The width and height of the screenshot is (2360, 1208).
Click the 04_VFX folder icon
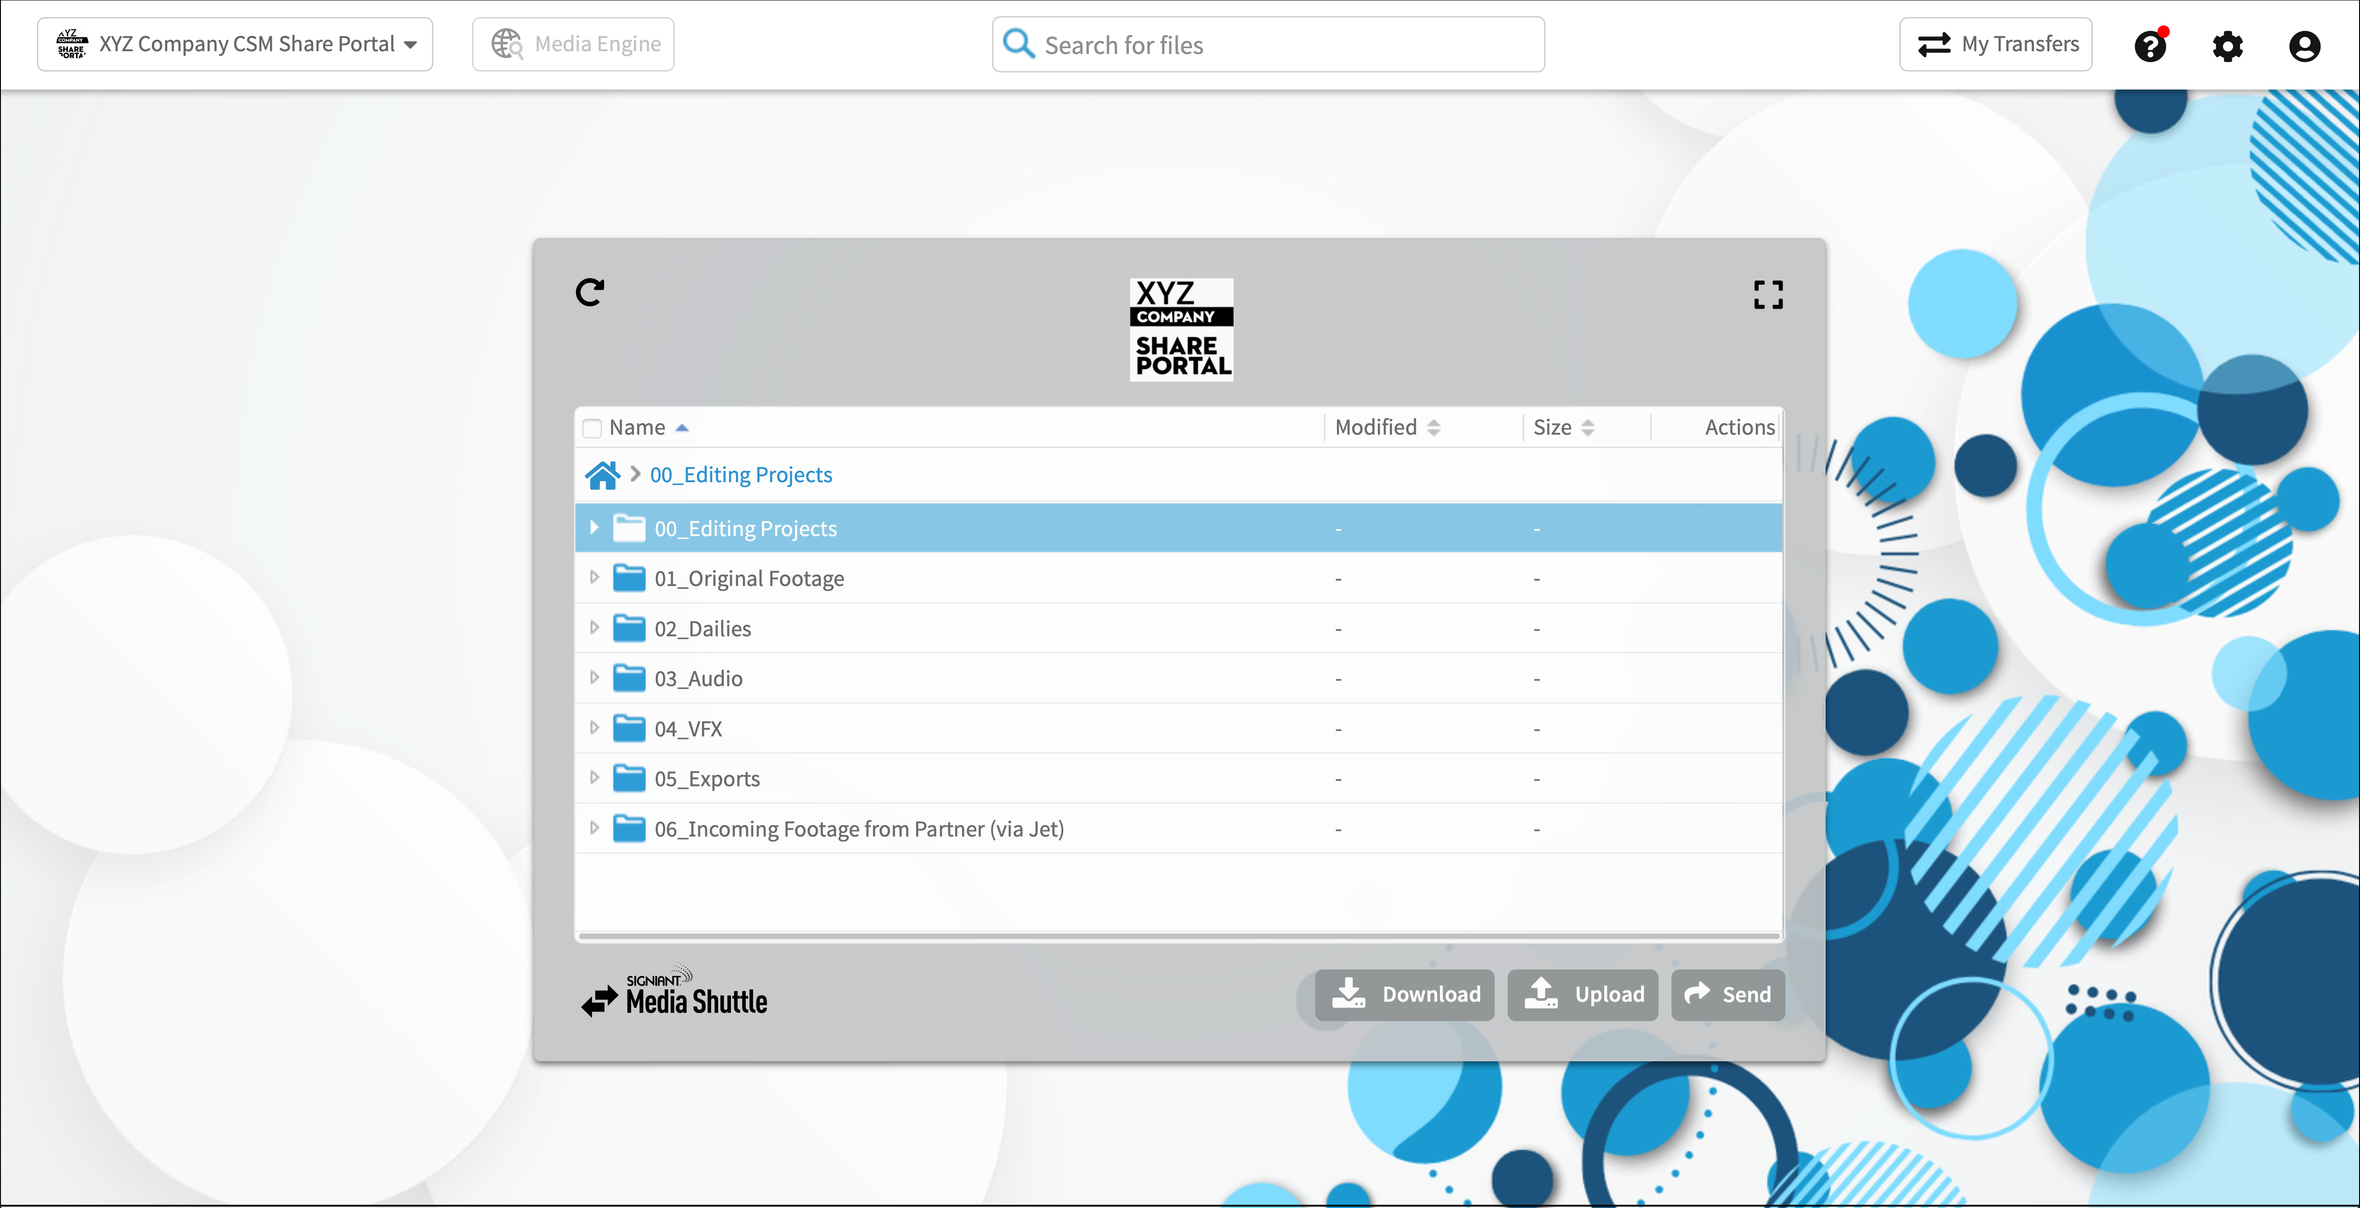coord(629,729)
